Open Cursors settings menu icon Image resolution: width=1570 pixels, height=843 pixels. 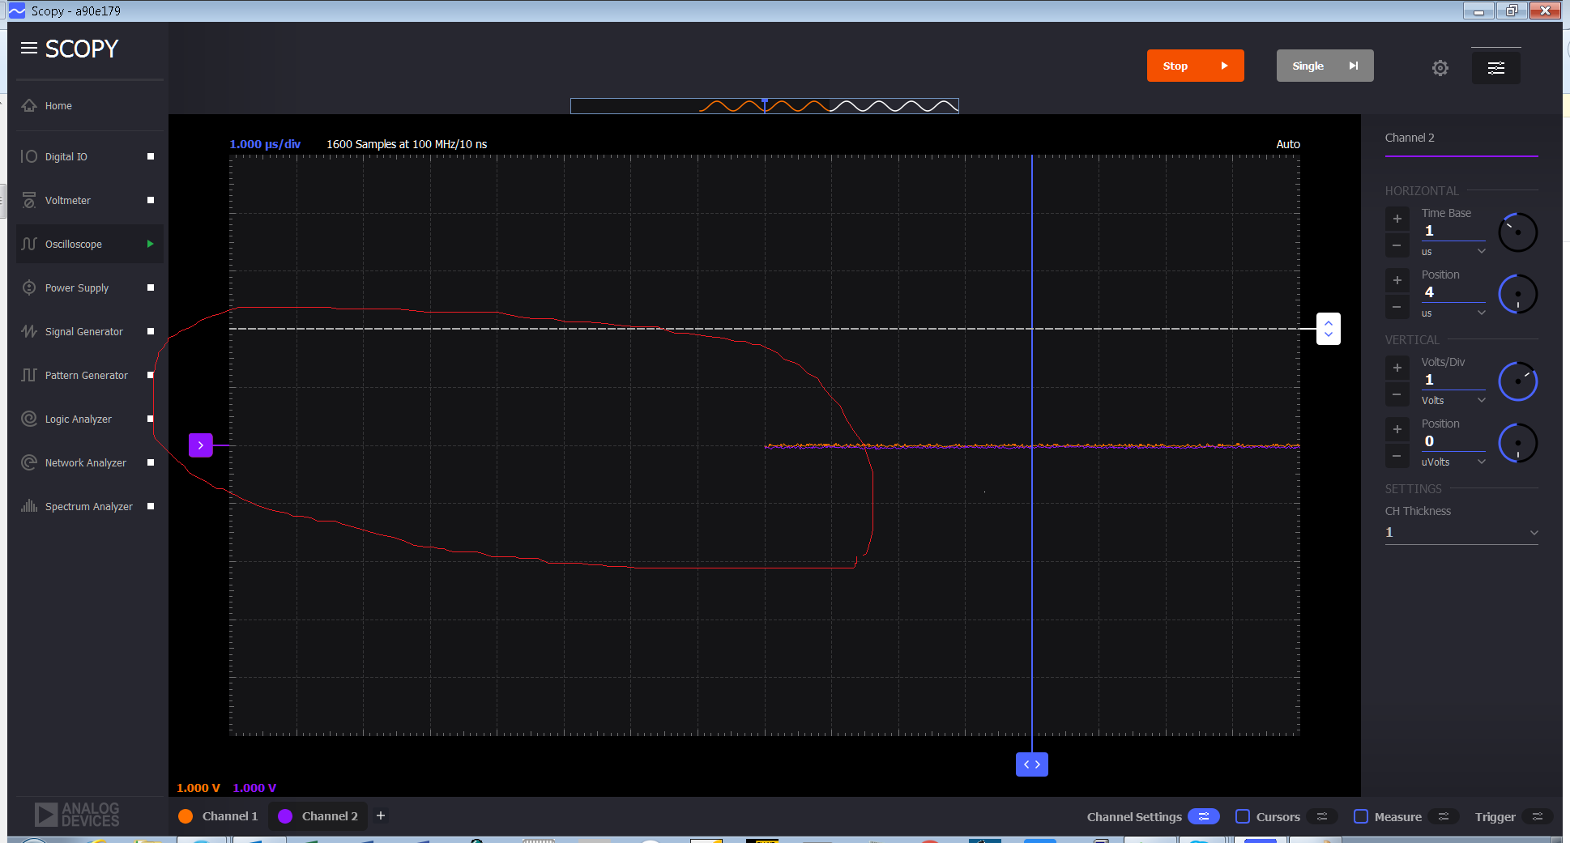point(1322,816)
